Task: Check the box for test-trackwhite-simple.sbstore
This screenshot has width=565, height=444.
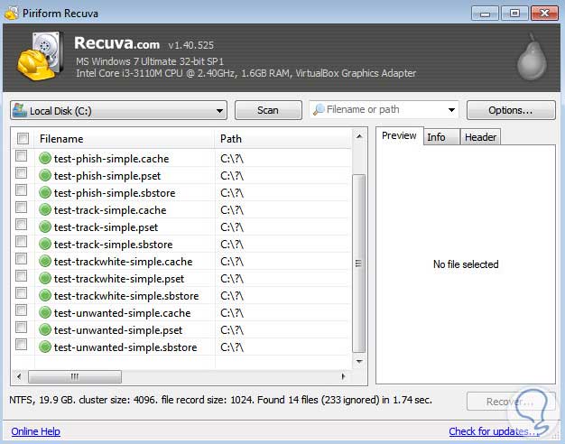Action: pyautogui.click(x=22, y=293)
